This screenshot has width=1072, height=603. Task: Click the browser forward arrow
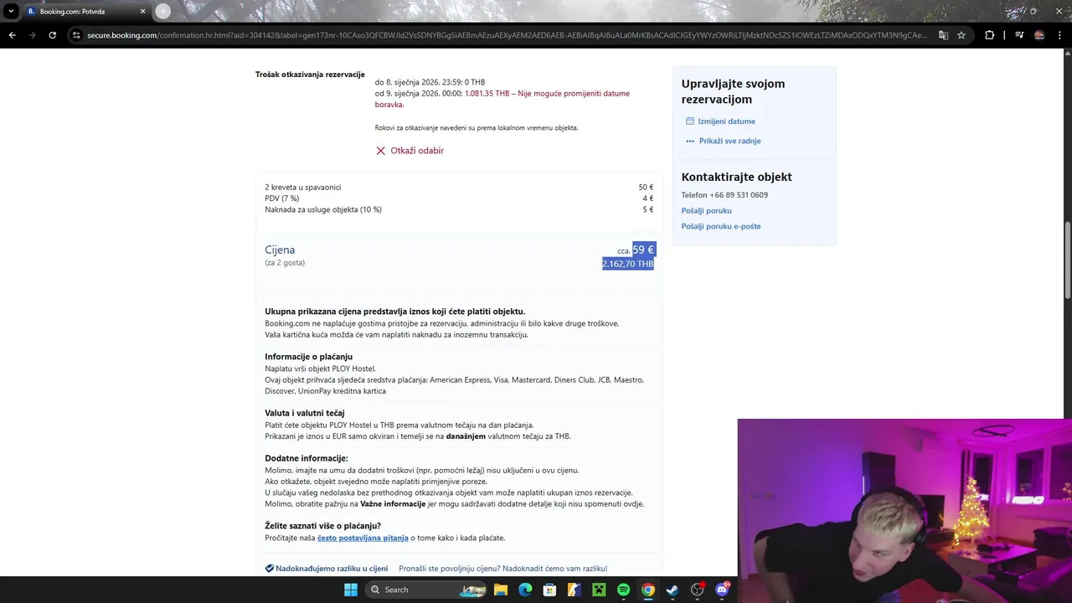(x=32, y=35)
